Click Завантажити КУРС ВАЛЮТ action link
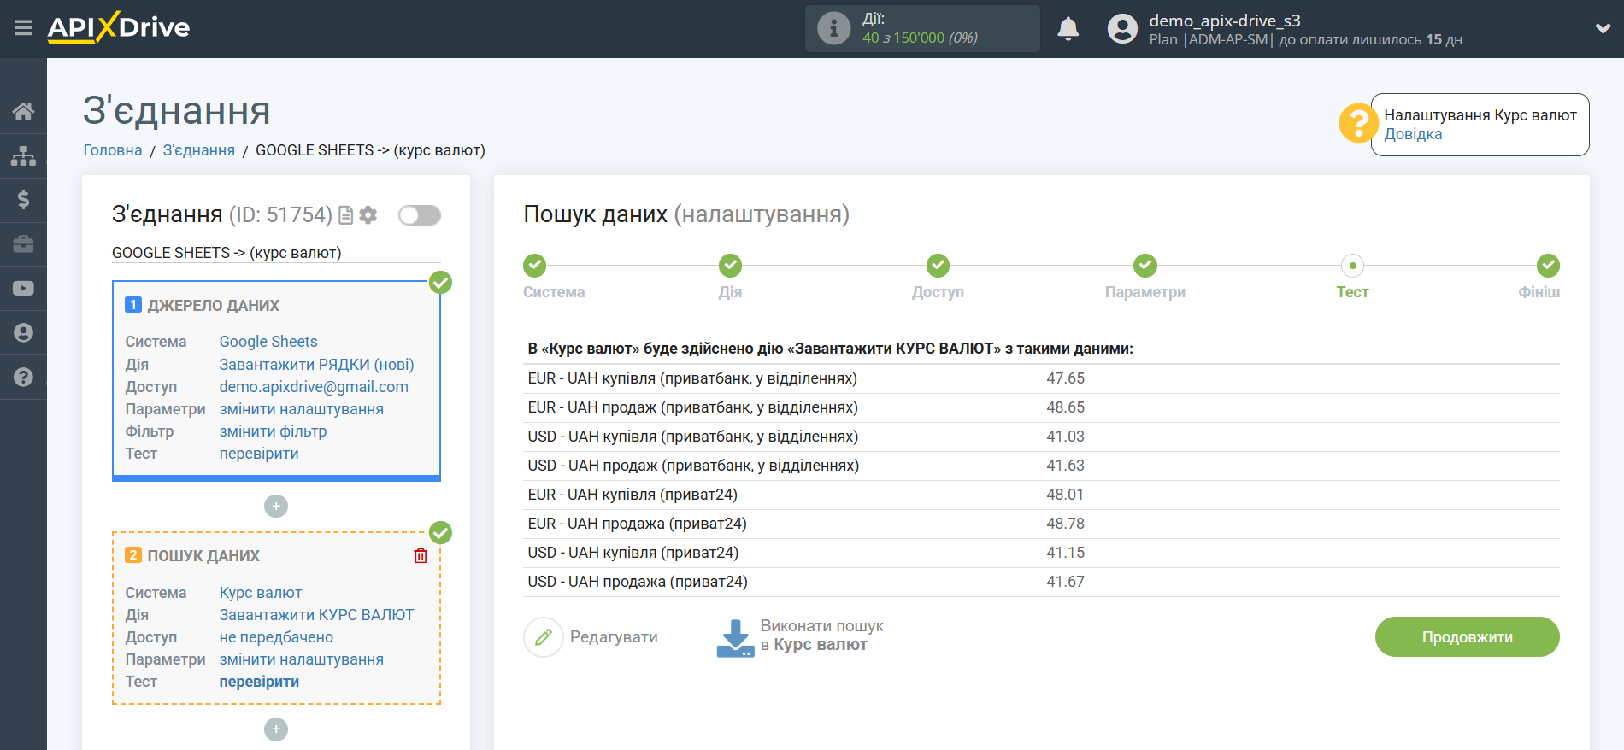Image resolution: width=1624 pixels, height=750 pixels. point(316,615)
